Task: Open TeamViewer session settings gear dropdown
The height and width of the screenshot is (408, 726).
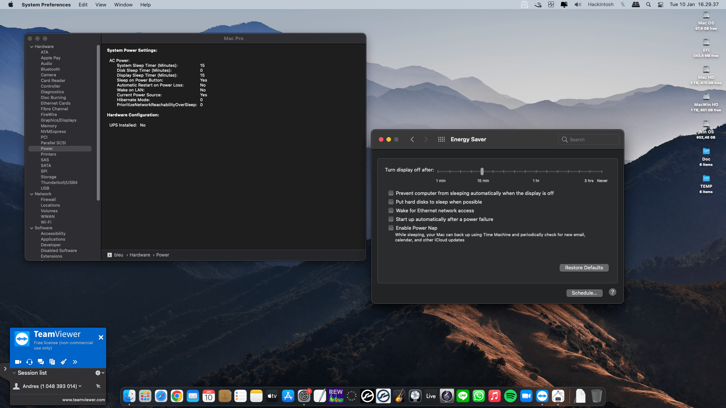Action: click(x=99, y=373)
